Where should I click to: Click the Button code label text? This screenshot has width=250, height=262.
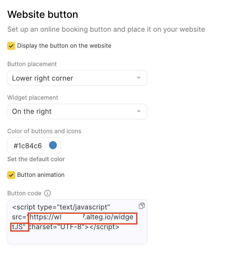click(x=24, y=193)
